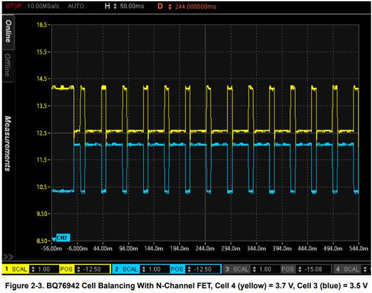
Task: Click the 244.0m time axis label
Action: click(x=205, y=248)
